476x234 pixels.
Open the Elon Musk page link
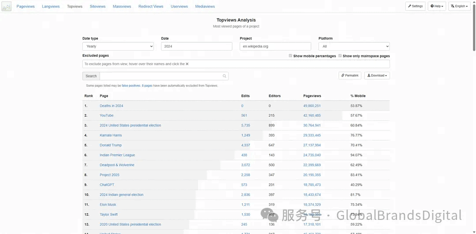(108, 204)
